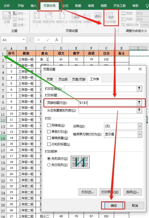Open the 错误单元格打印为 dropdown
Screen dimensions: 149x218
(x=123, y=134)
